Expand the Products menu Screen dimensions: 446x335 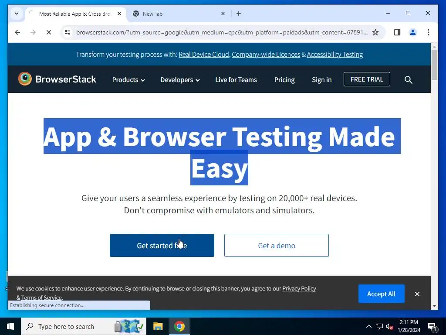tap(128, 80)
